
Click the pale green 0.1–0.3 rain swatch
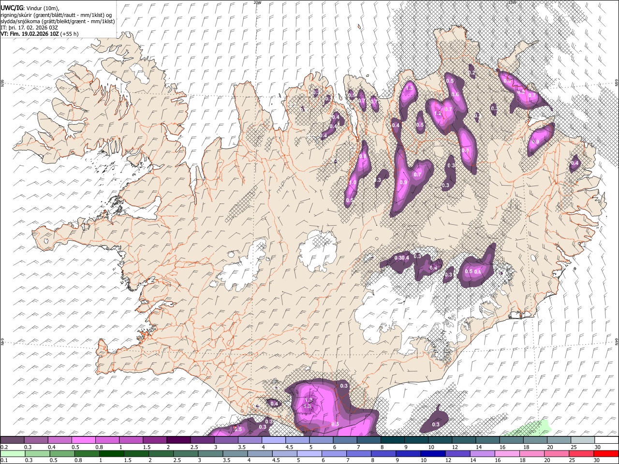12,453
